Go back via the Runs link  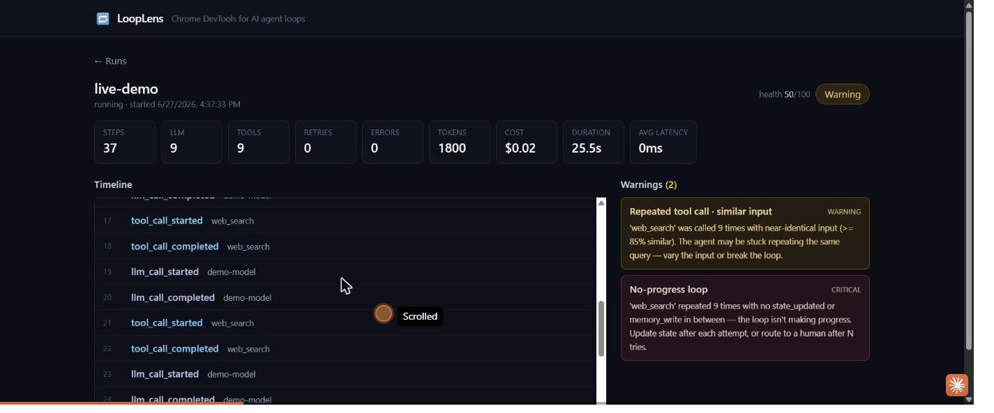[110, 61]
